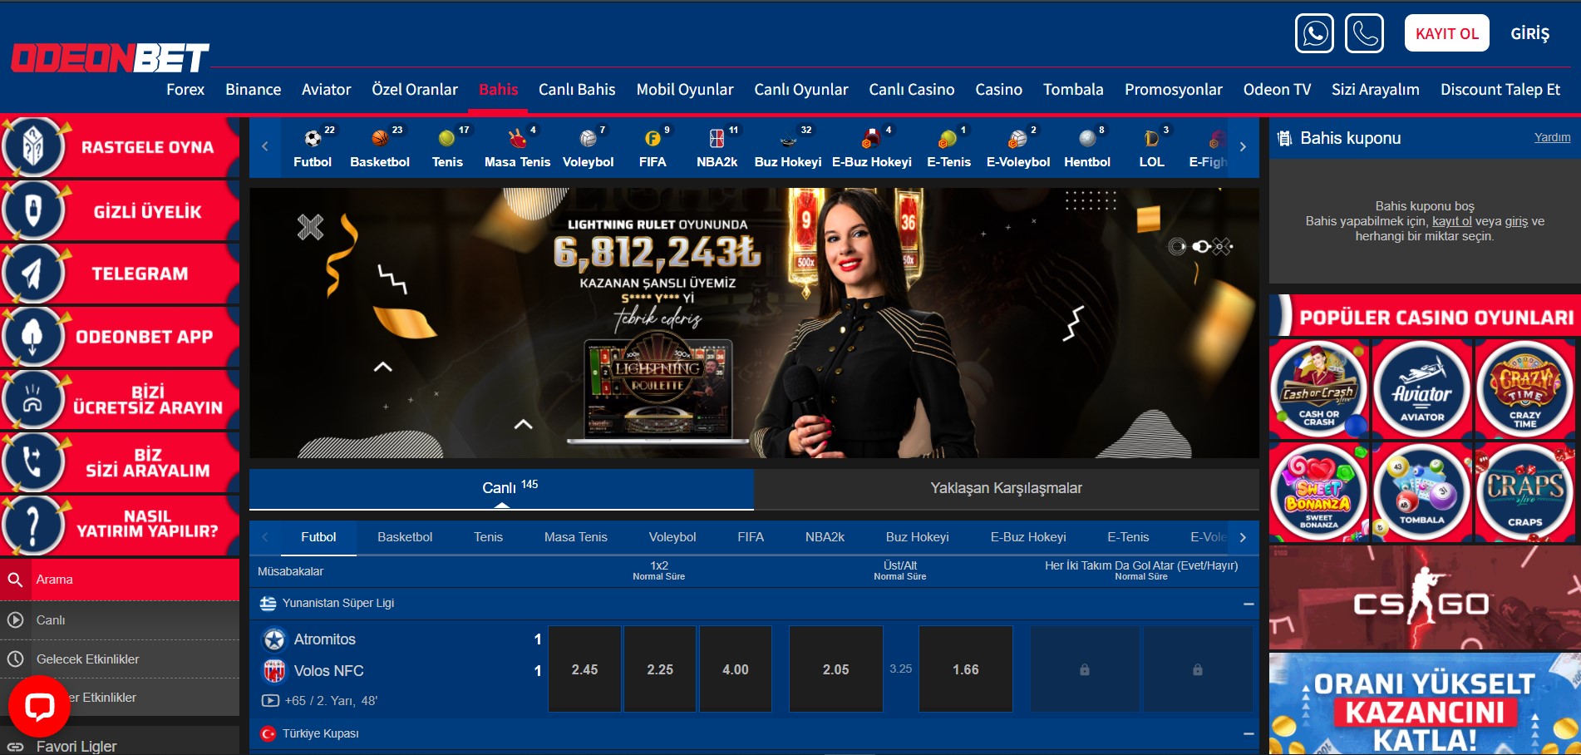The width and height of the screenshot is (1581, 755).
Task: Click giriş link in bet slip
Action: point(1516,221)
